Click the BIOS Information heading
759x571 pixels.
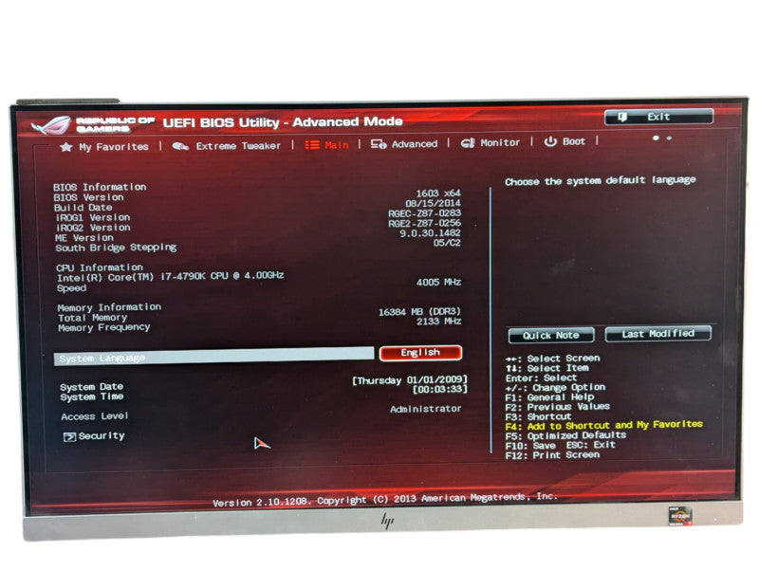click(x=100, y=187)
